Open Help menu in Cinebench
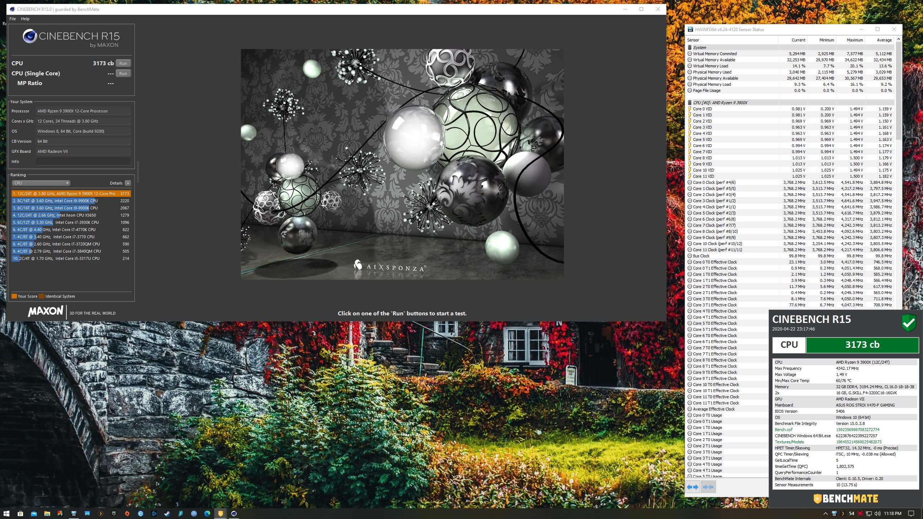 (25, 19)
